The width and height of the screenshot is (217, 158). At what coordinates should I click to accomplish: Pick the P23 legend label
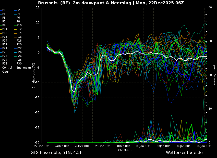[4, 52]
